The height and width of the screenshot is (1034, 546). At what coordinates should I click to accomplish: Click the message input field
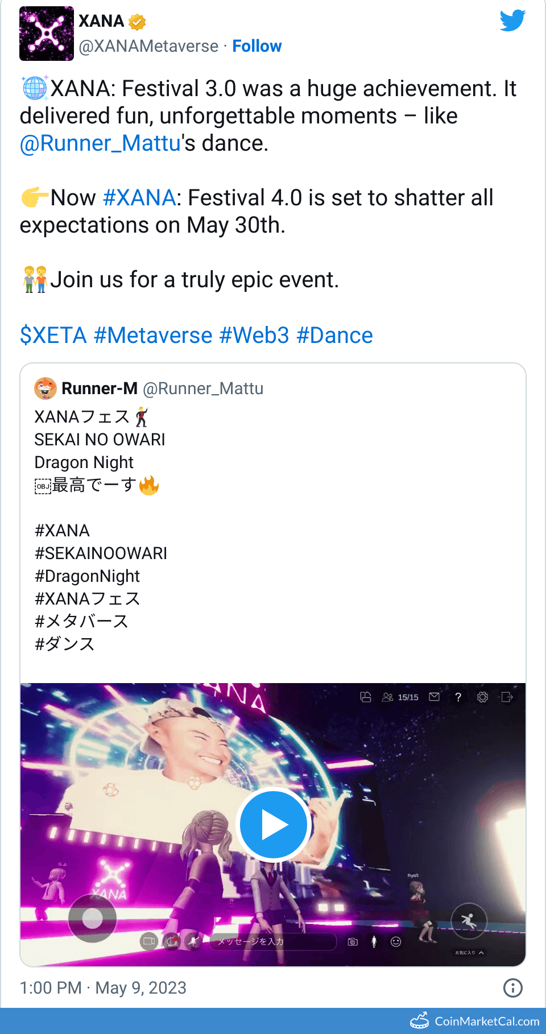tap(273, 942)
